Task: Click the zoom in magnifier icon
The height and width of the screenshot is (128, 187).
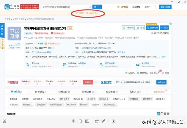Action: tap(74, 121)
